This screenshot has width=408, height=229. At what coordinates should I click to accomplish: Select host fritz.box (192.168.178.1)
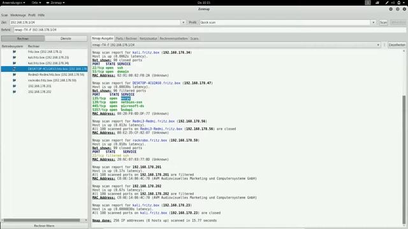(44, 52)
